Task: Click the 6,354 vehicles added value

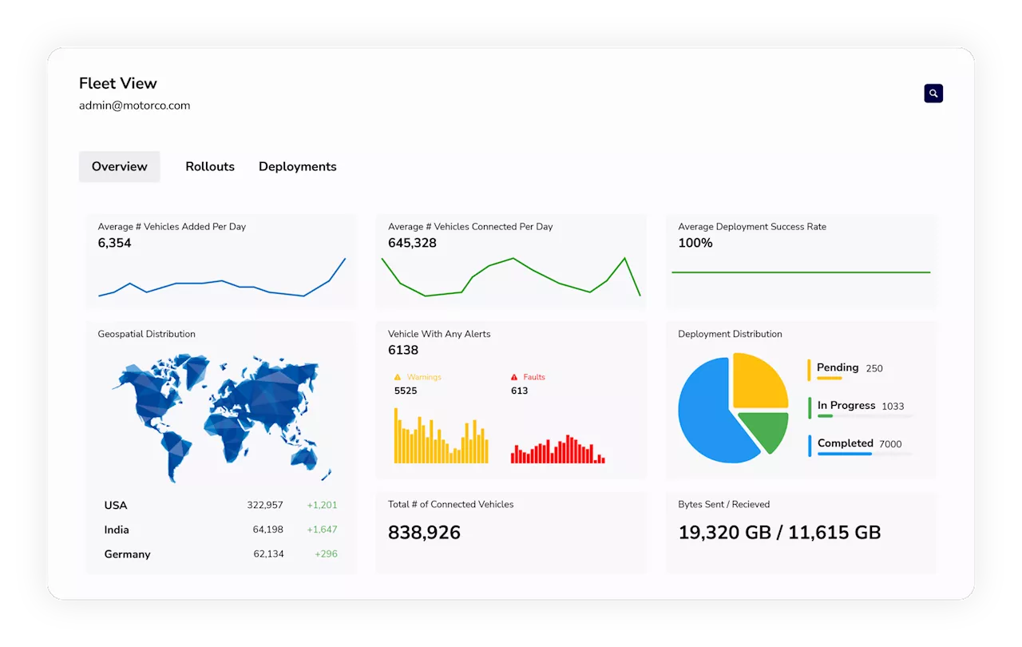Action: click(x=114, y=243)
